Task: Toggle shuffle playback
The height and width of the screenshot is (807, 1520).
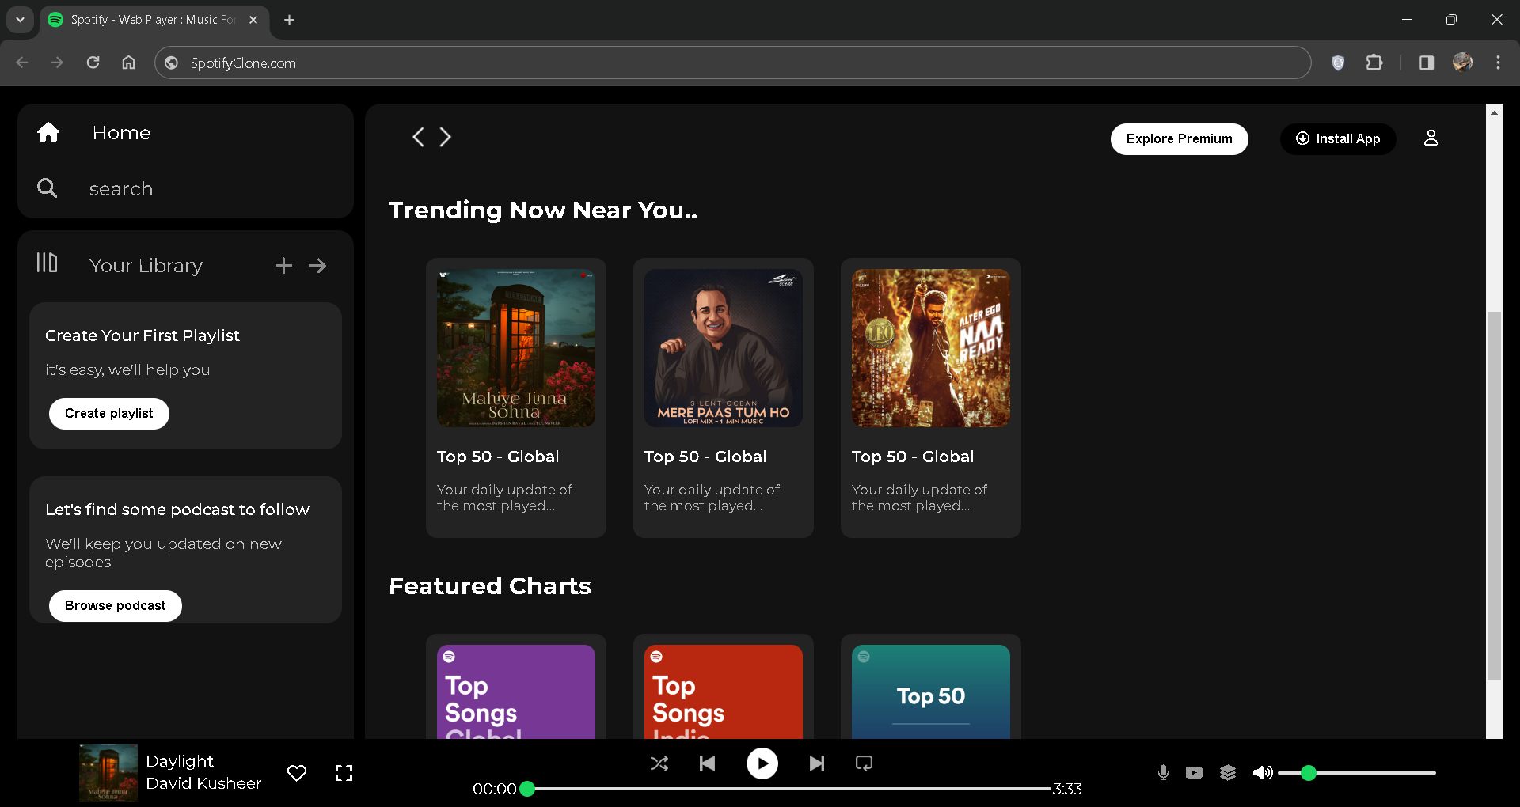Action: pyautogui.click(x=659, y=763)
